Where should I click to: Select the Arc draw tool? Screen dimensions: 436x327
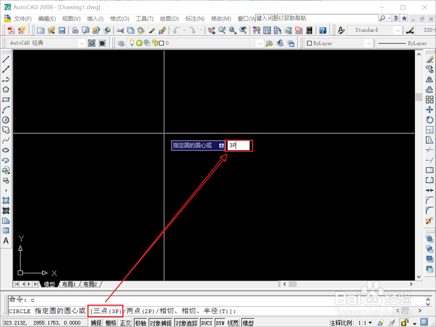click(x=6, y=110)
